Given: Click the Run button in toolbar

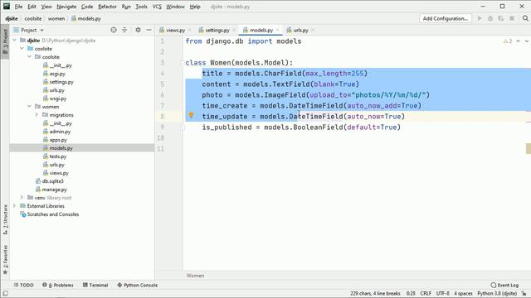Looking at the screenshot, I should (x=480, y=18).
